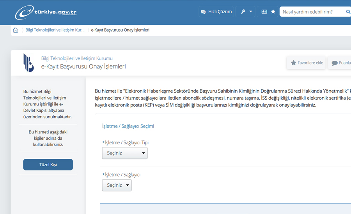The width and height of the screenshot is (351, 214).
Task: Open the İşletme / Sağlayıcı dropdown
Action: click(x=117, y=185)
